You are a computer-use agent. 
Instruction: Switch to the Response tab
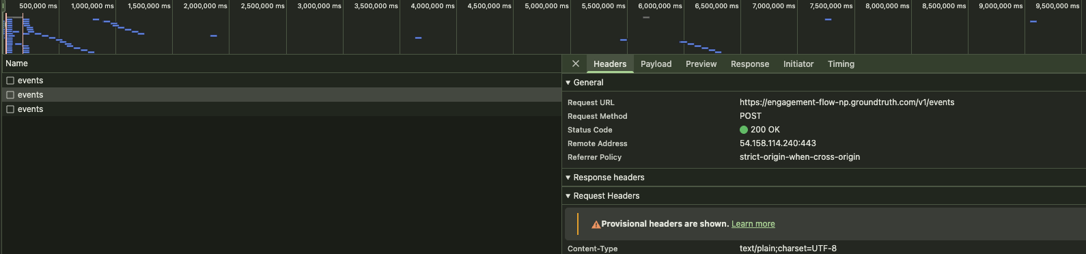[x=750, y=64]
